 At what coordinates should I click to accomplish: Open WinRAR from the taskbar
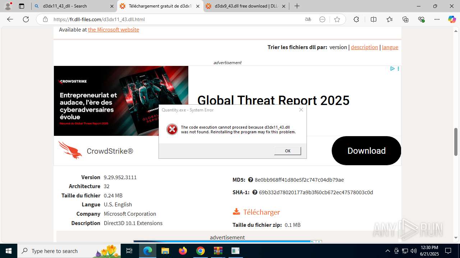[218, 251]
